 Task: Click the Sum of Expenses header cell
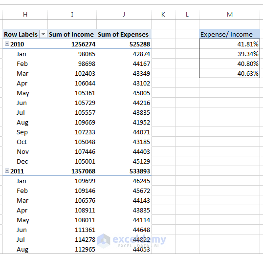124,34
